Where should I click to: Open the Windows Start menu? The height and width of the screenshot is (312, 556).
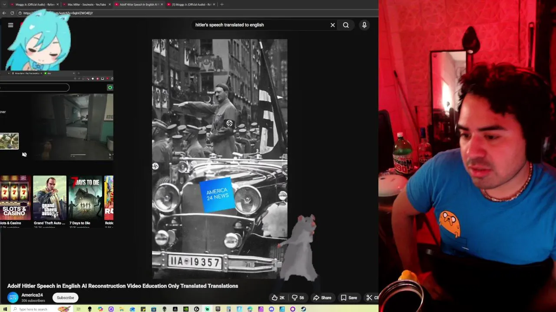4,309
